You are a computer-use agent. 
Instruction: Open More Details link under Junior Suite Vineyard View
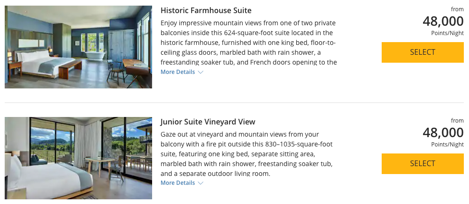coord(177,183)
